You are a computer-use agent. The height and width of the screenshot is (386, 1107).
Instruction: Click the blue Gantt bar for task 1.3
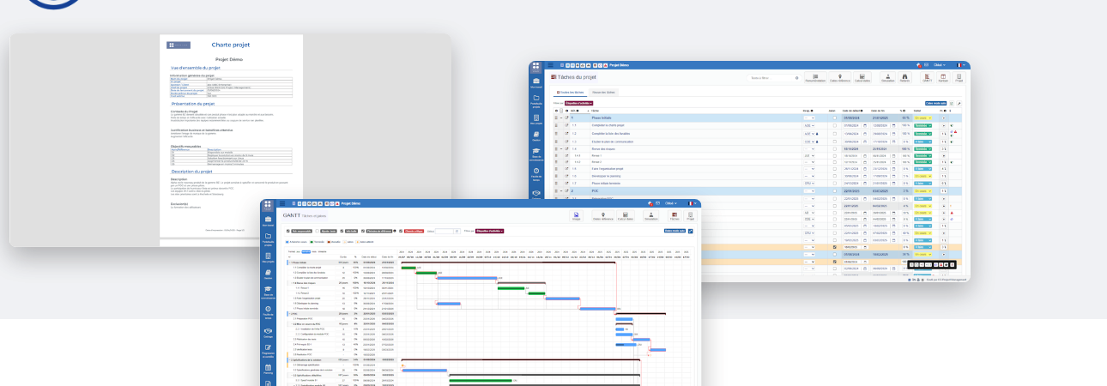[467, 278]
